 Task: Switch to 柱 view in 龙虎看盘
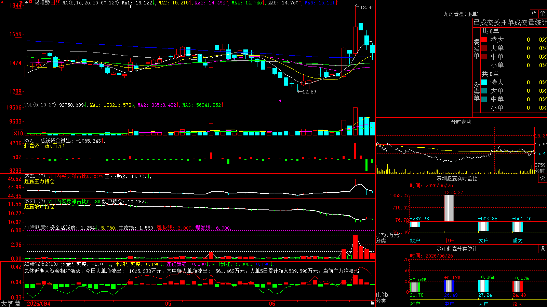[534, 14]
